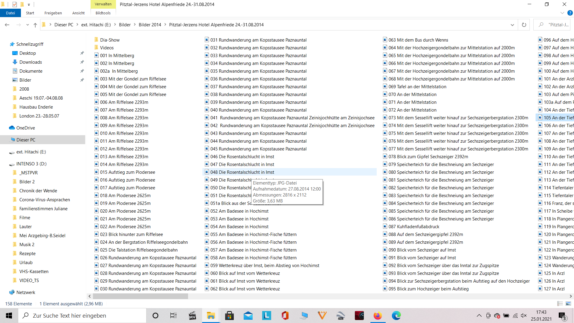The width and height of the screenshot is (574, 323).
Task: Switch to large thumbnails view in status bar
Action: point(568,304)
